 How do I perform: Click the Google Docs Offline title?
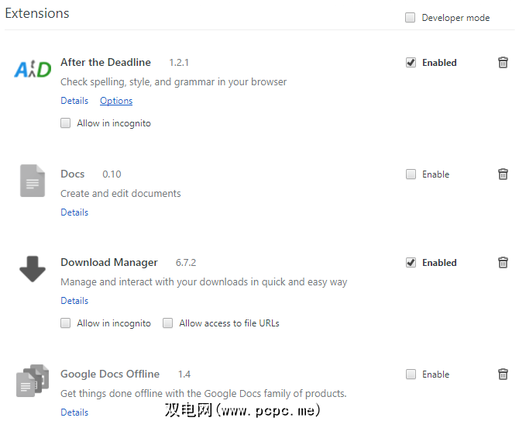110,374
